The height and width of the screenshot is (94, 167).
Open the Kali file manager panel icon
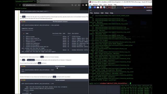click(x=98, y=7)
